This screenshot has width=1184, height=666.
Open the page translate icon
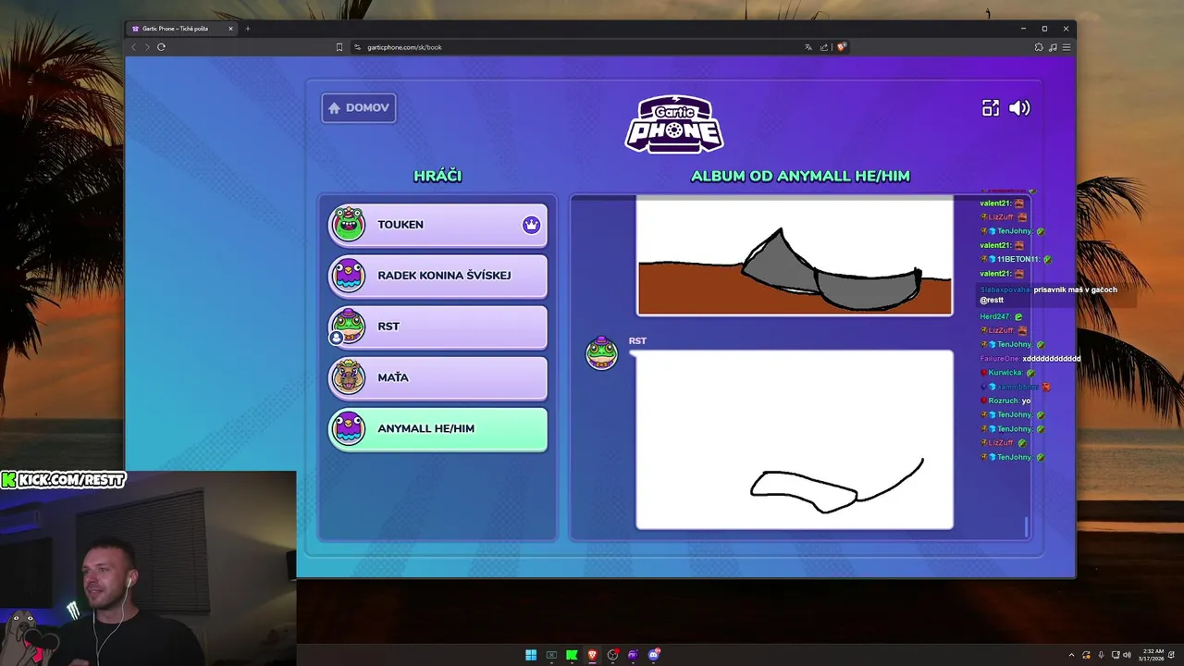(x=808, y=47)
